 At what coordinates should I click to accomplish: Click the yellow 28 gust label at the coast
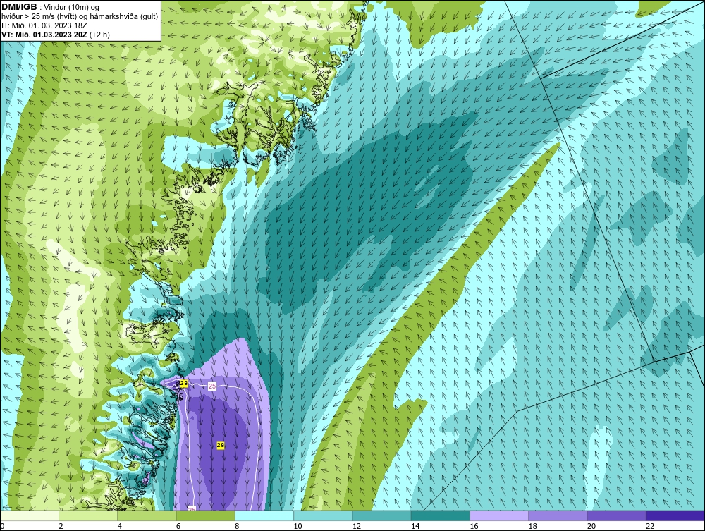click(183, 383)
